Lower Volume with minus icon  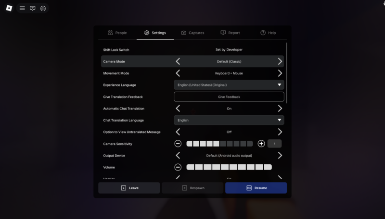(x=178, y=167)
